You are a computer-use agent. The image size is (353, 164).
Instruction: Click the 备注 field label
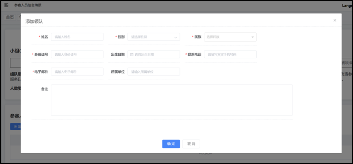click(45, 89)
